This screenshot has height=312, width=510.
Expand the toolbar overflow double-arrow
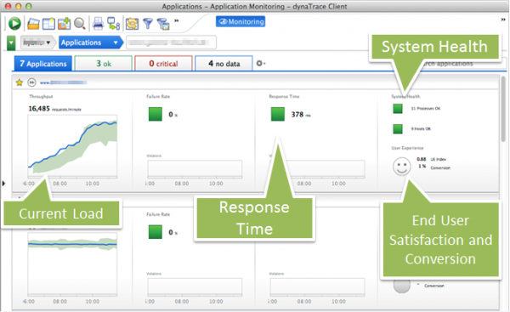(176, 20)
